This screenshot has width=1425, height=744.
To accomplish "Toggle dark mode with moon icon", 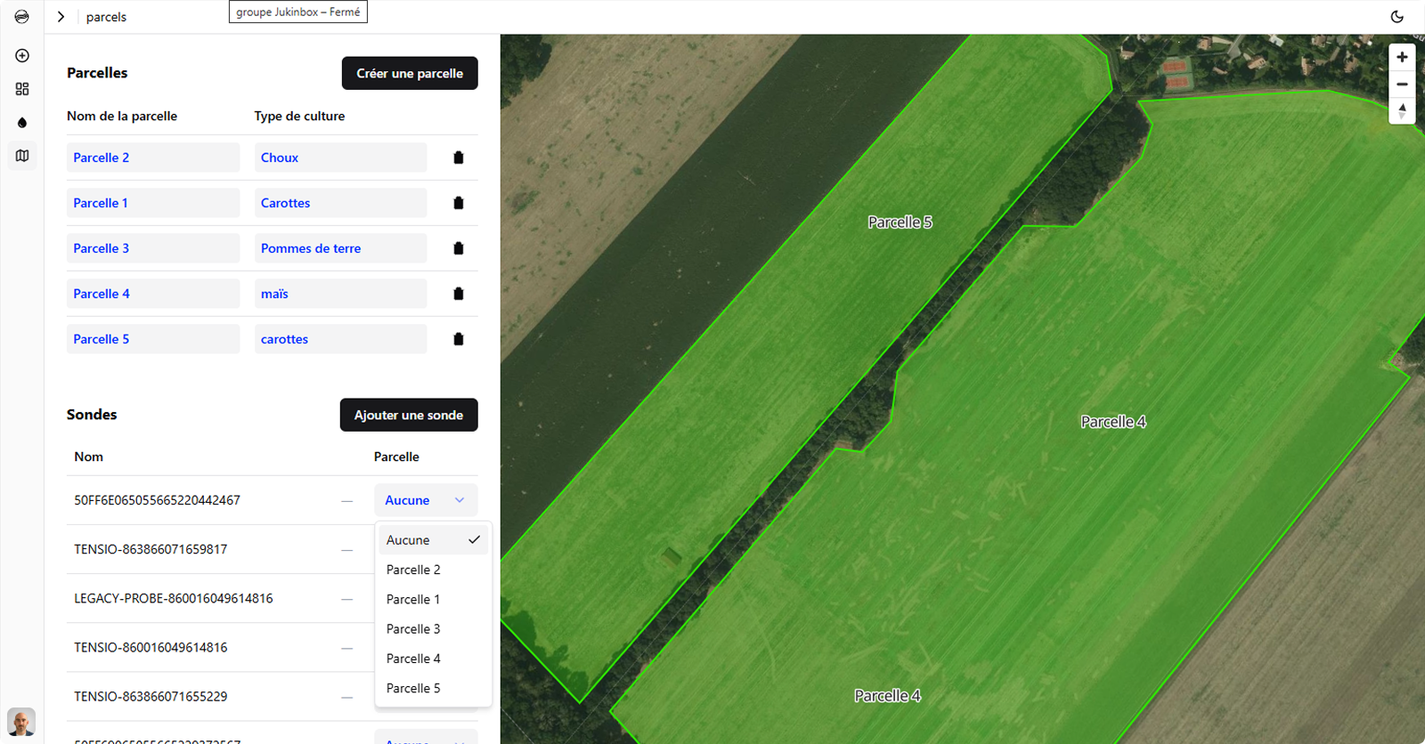I will pos(1396,17).
